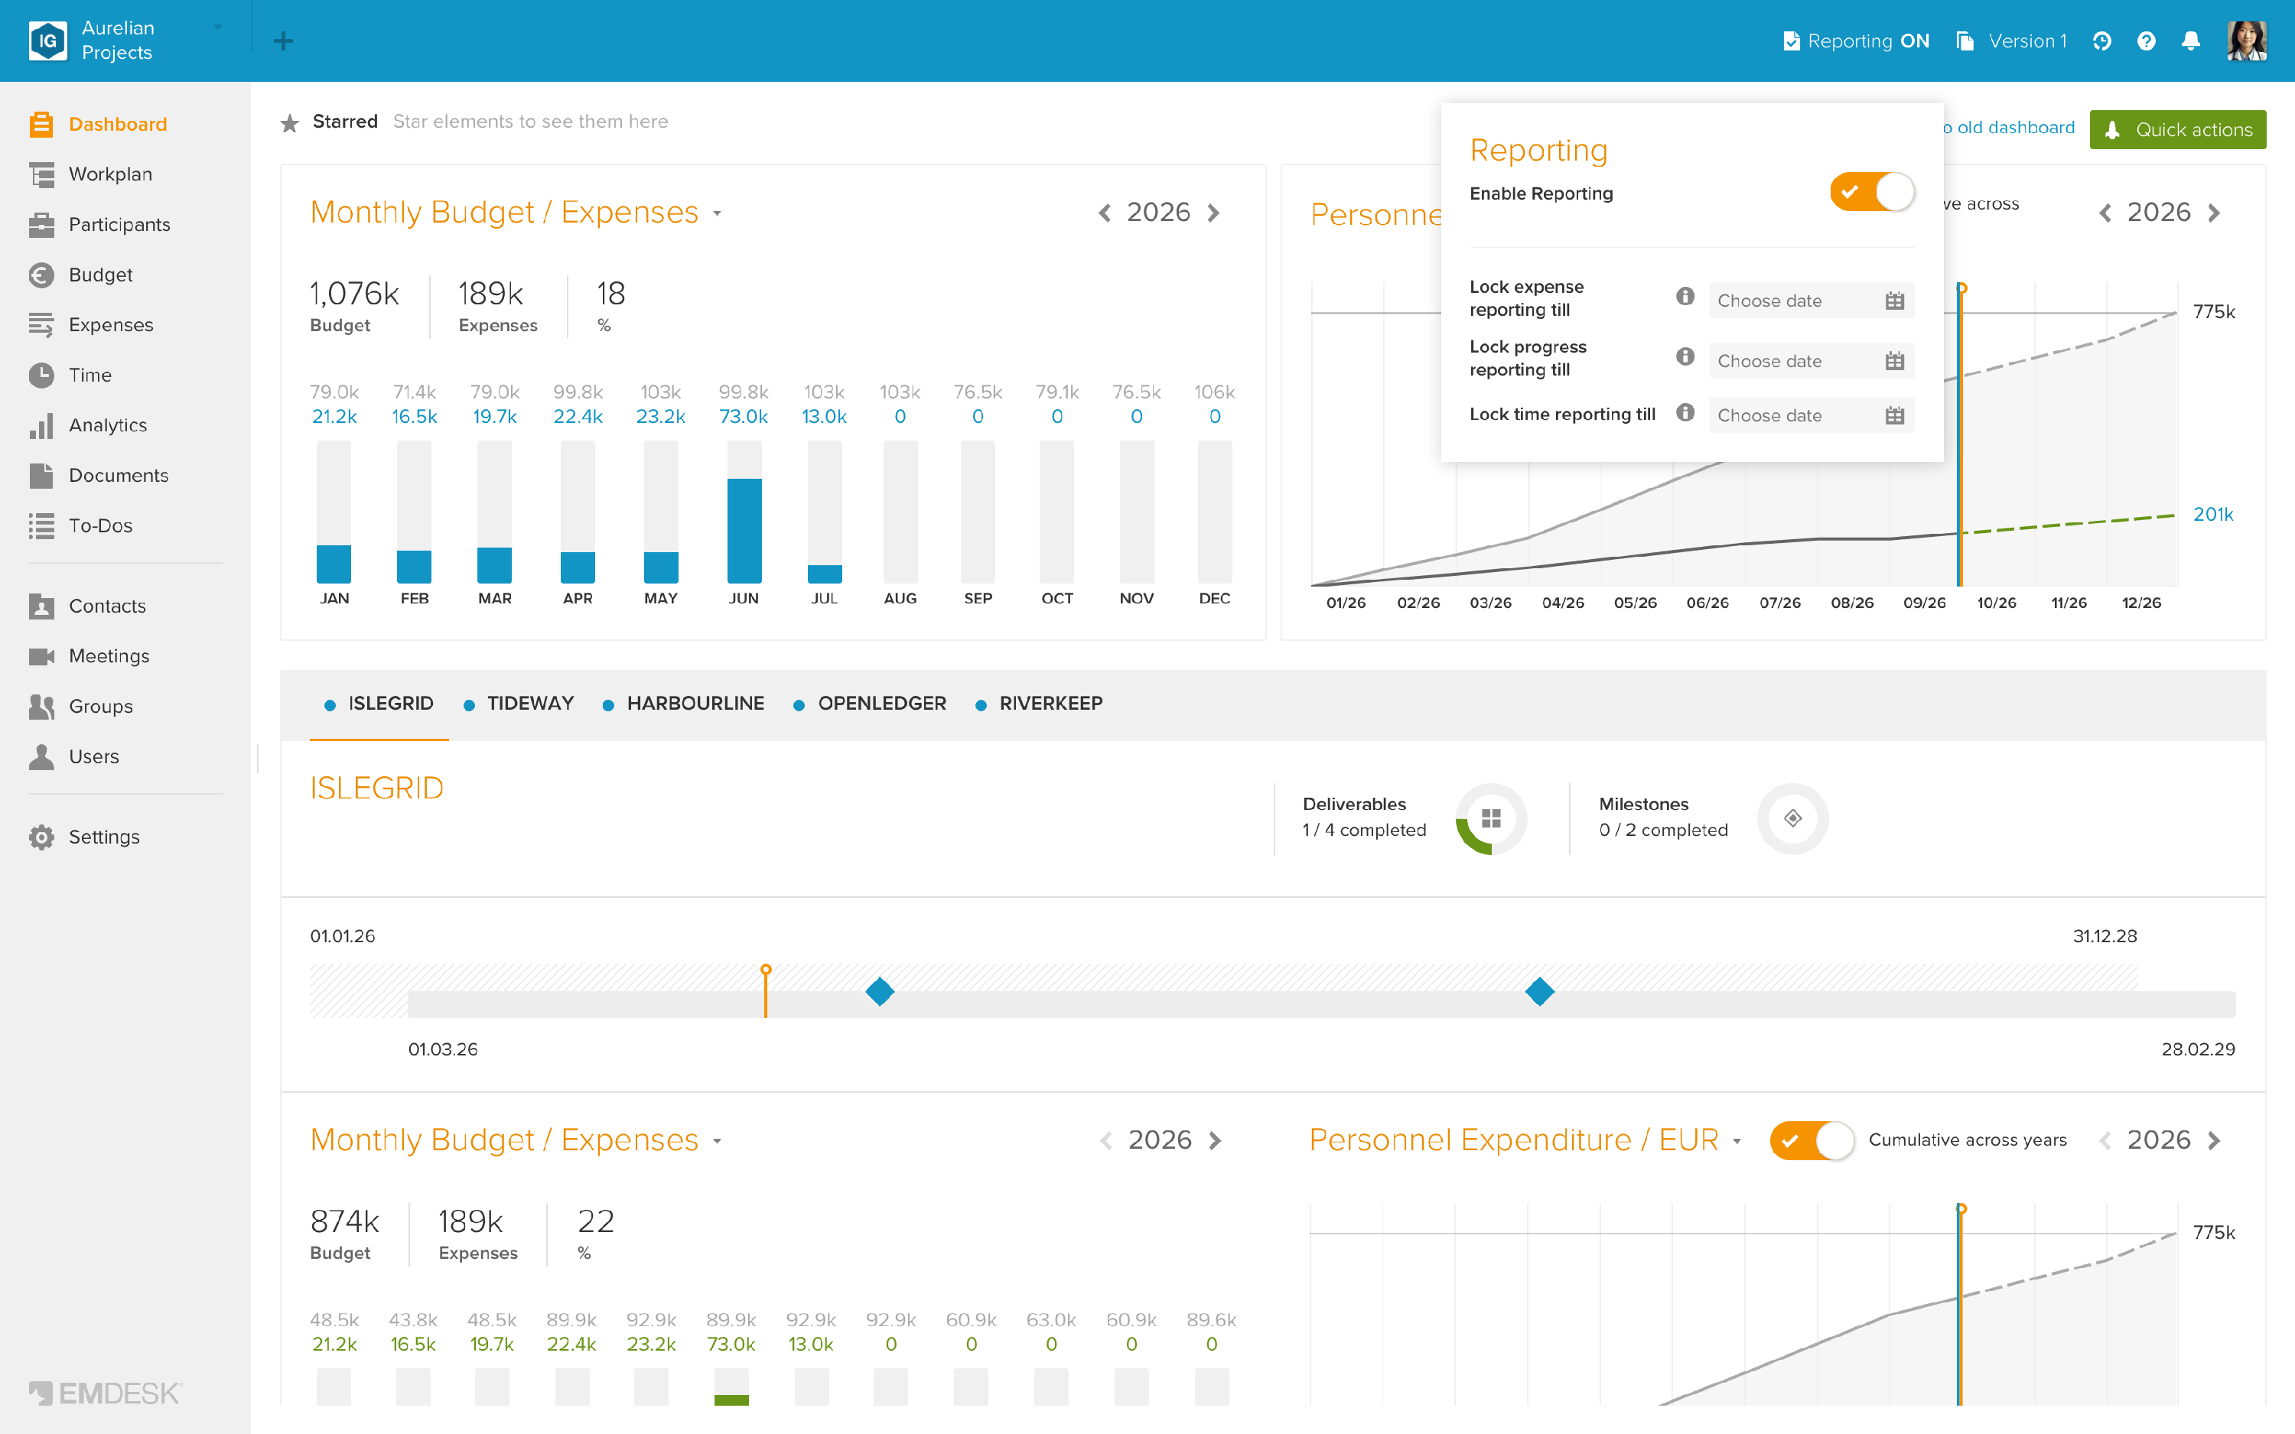Switch to the OPENLEDGER tab
The height and width of the screenshot is (1434, 2295).
pyautogui.click(x=870, y=704)
